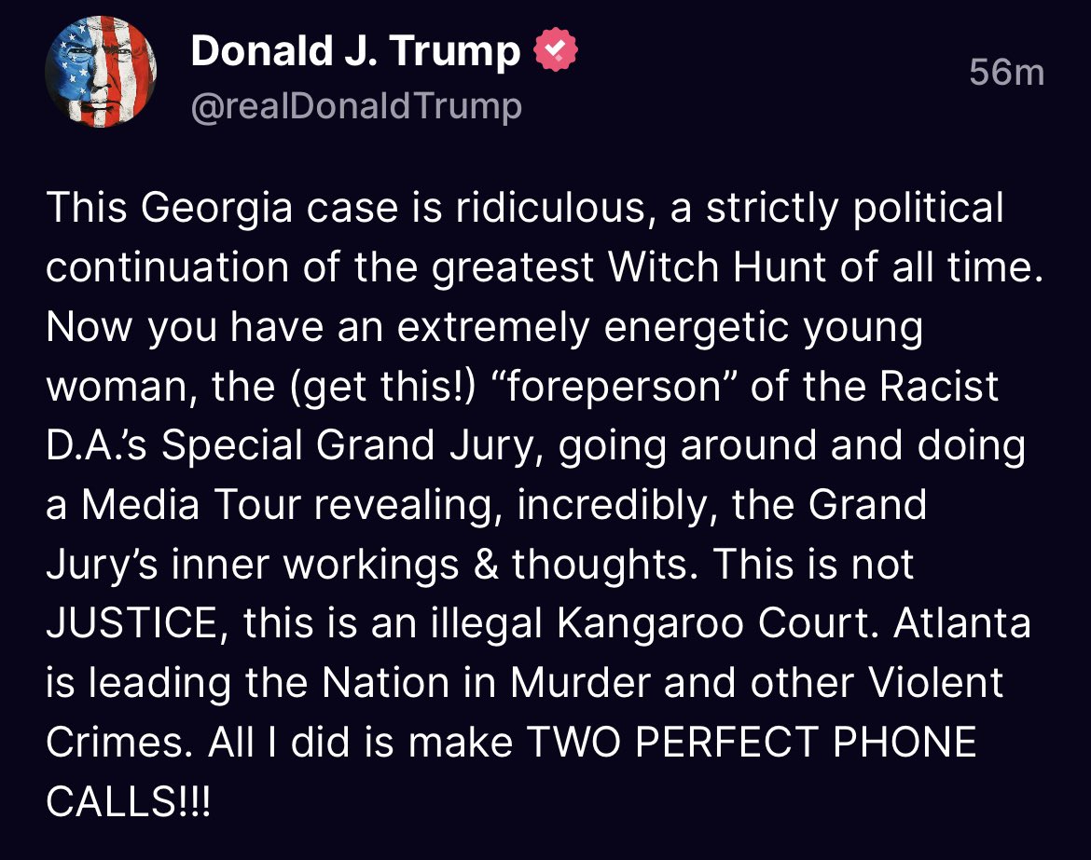
Task: Click the words 'Media Tour' in post
Action: [190, 505]
